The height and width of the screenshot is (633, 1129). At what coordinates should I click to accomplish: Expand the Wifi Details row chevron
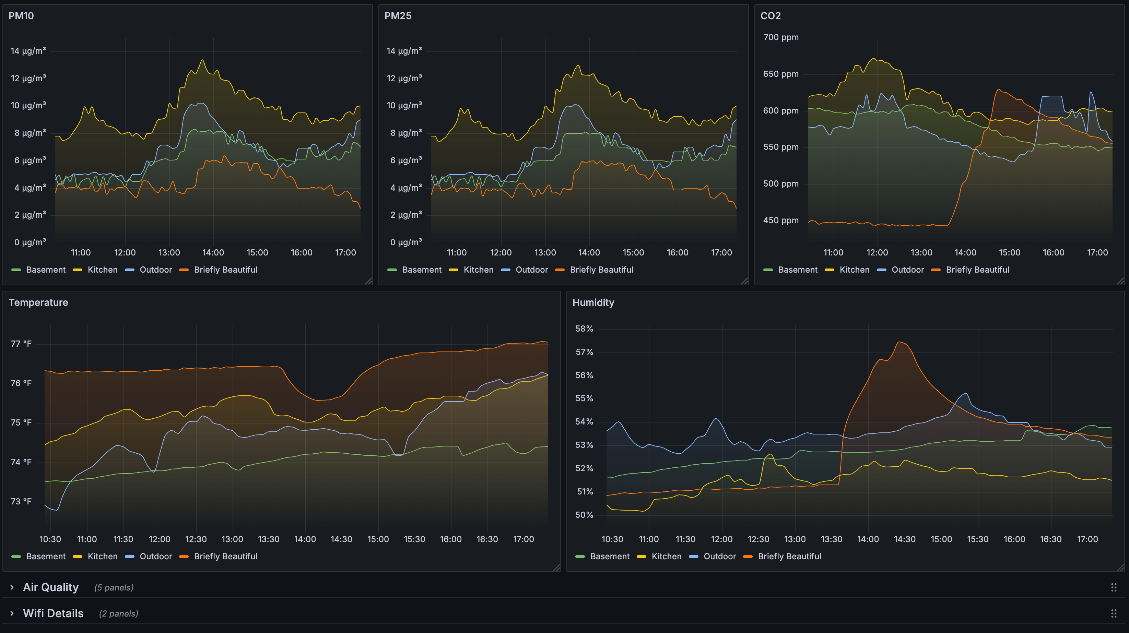click(x=12, y=613)
